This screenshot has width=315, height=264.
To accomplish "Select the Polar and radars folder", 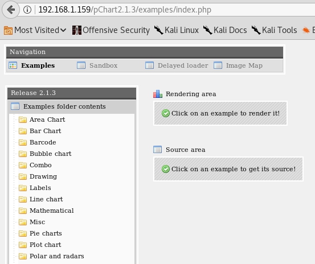I will click(x=57, y=256).
